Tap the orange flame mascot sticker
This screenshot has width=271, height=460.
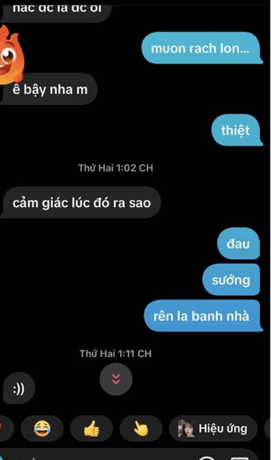(10, 54)
